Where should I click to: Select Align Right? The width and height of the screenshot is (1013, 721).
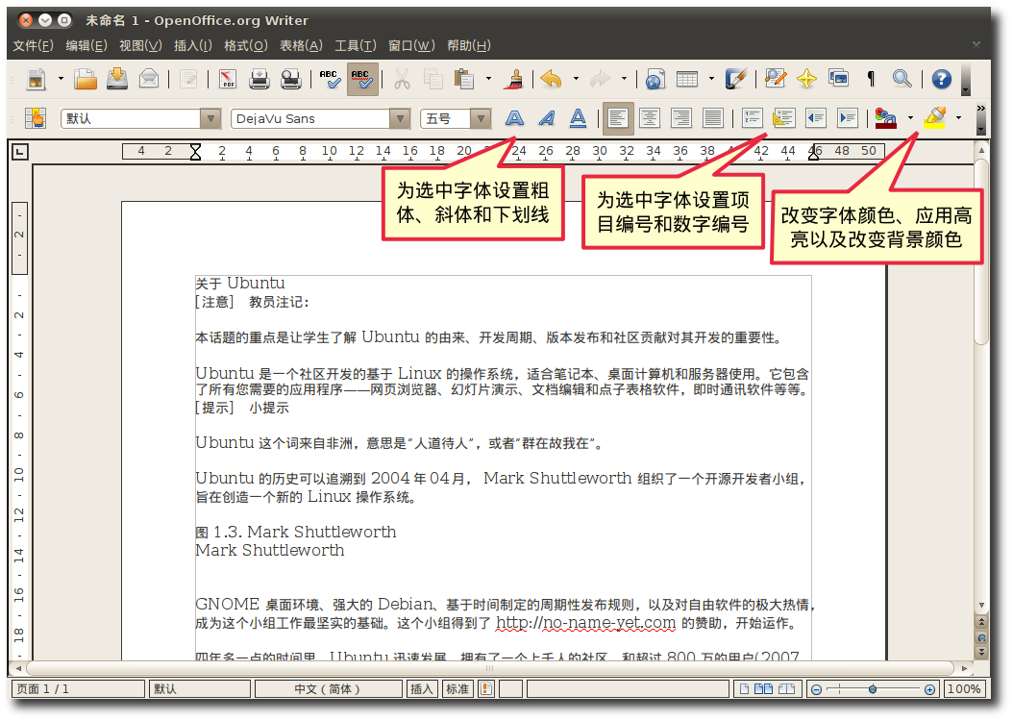coord(680,118)
